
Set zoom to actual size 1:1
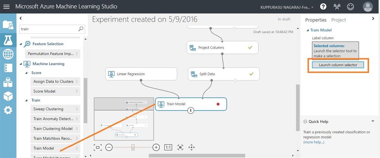tap(168, 147)
